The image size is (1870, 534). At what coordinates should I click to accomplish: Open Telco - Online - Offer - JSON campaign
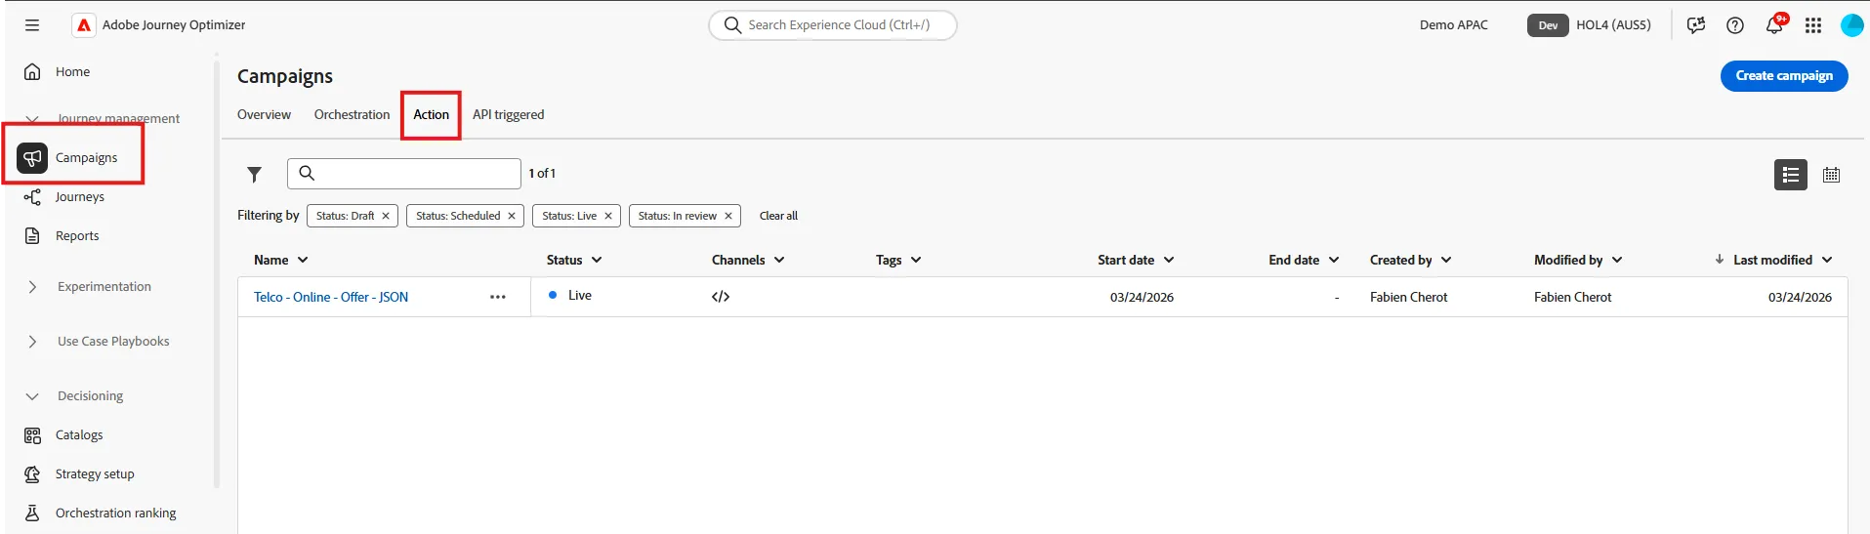(331, 297)
